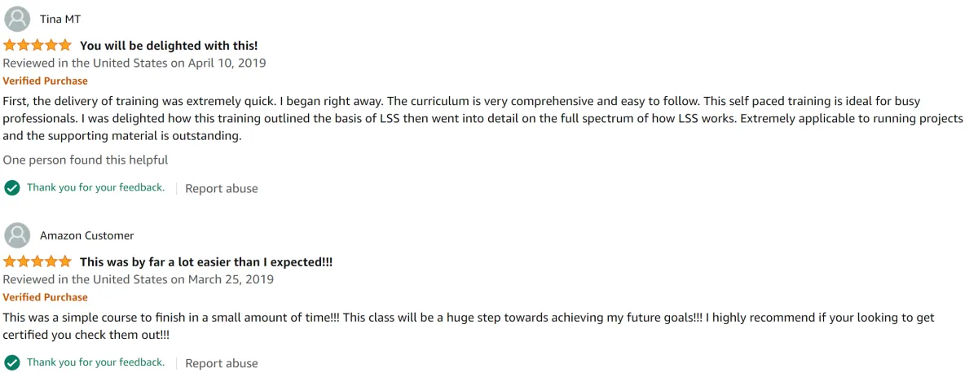Open review titled "You will be delighted with this!"
The width and height of the screenshot is (978, 373).
coord(169,46)
